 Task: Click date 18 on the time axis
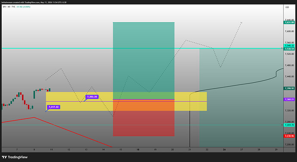coord(138,150)
